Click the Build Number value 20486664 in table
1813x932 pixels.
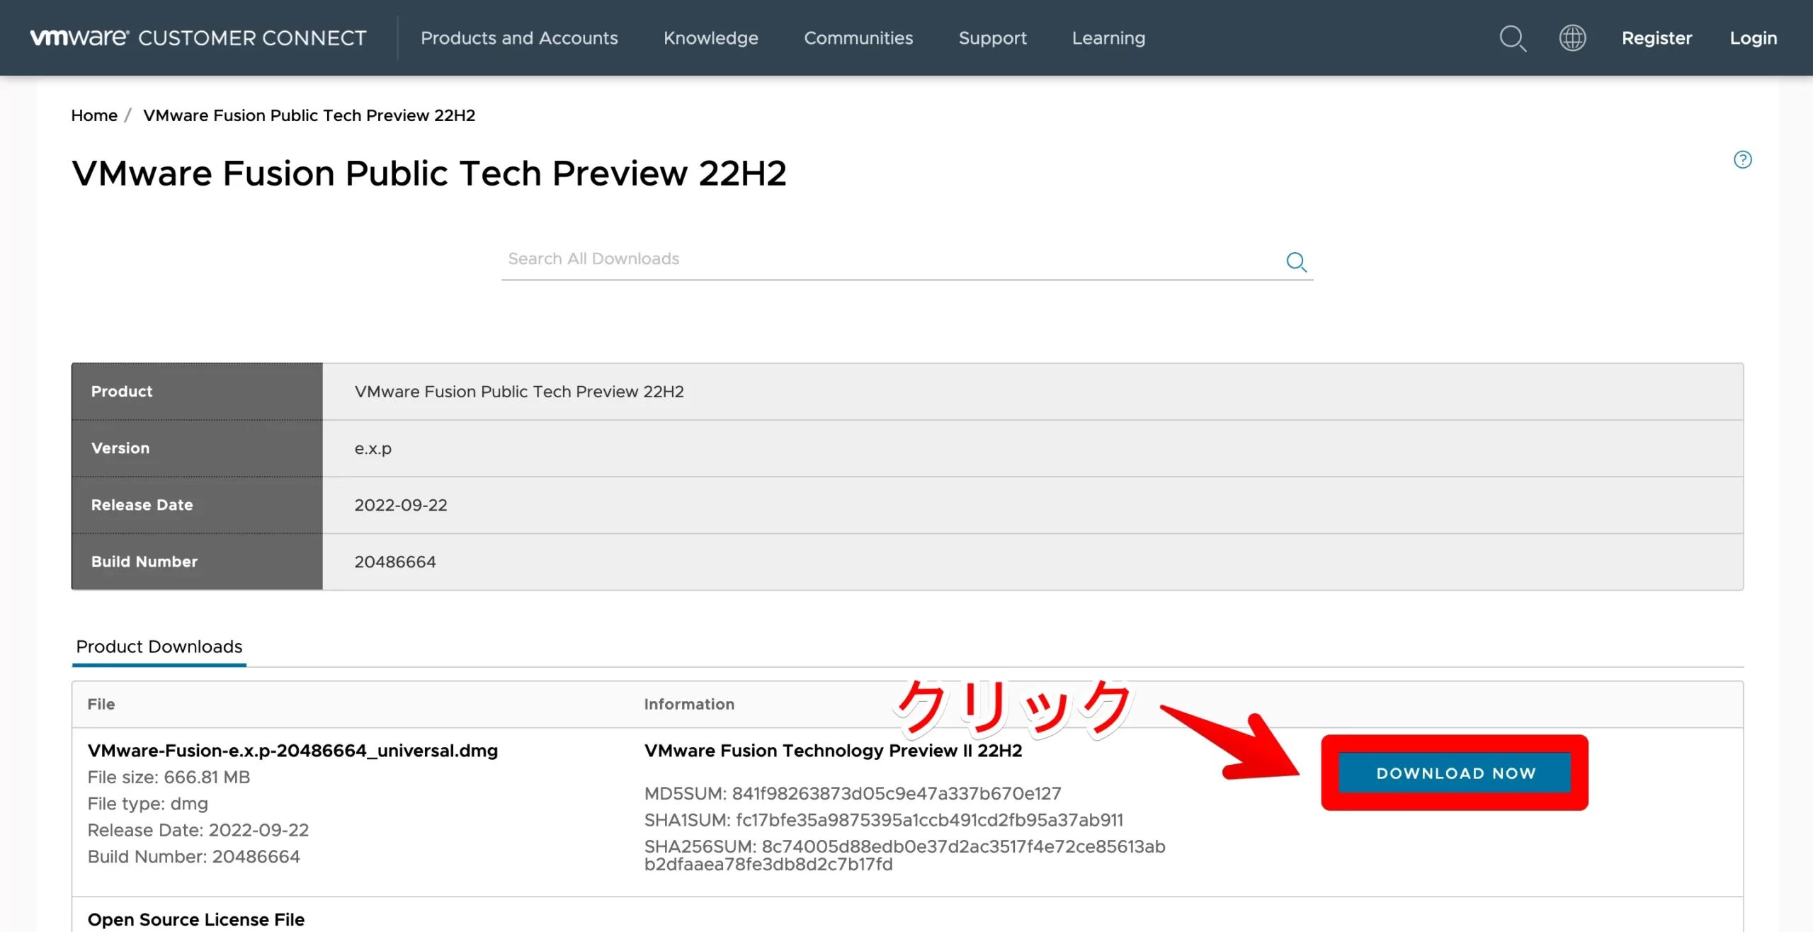[395, 562]
